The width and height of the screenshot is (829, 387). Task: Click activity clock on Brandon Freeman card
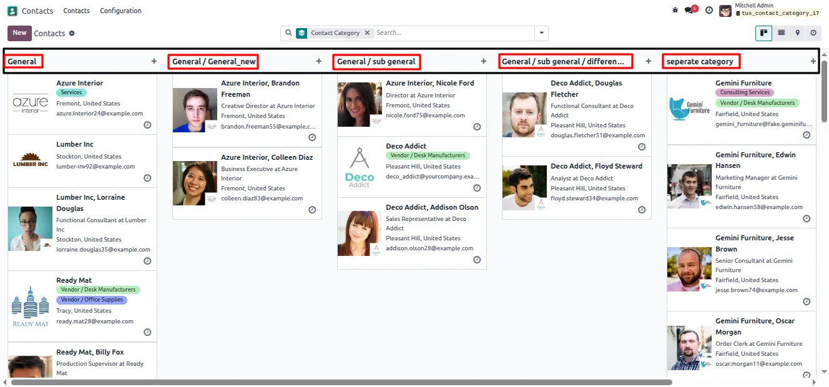[x=312, y=137]
